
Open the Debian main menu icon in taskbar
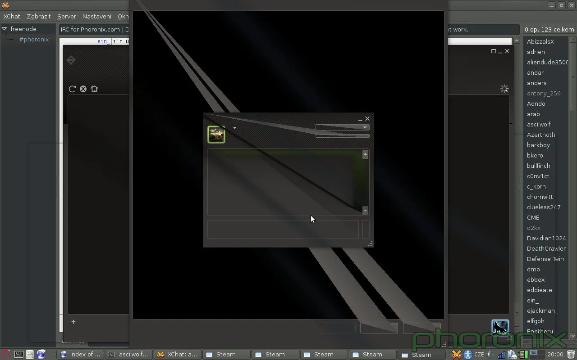[x=6, y=355]
